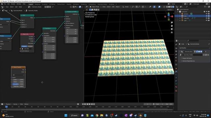The image size is (211, 118).
Task: Switch to rendered viewport shading
Action: [x=173, y=7]
